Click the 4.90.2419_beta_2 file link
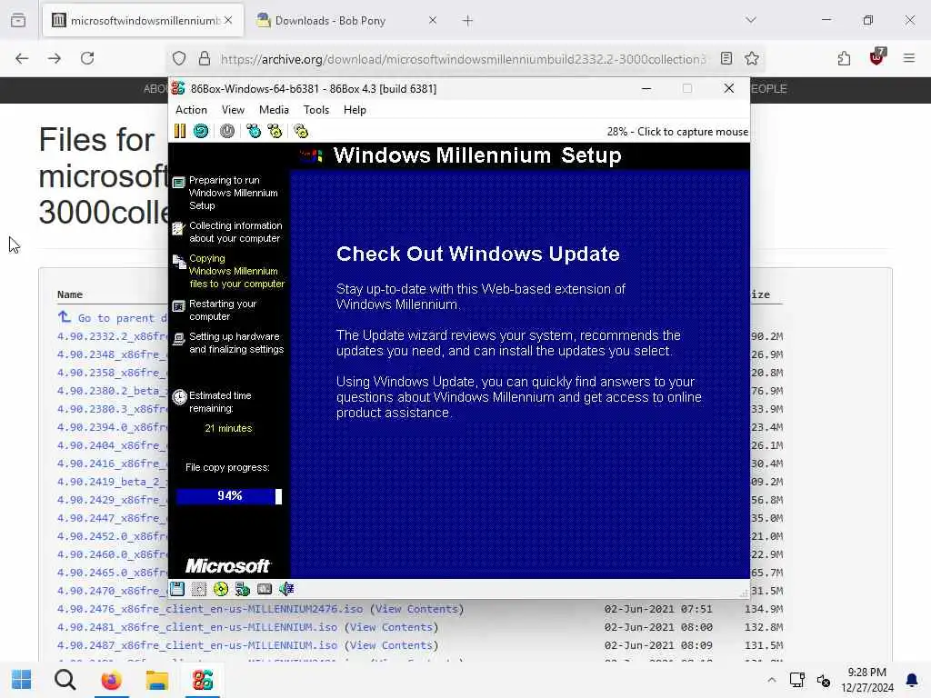The image size is (931, 698). point(112,482)
